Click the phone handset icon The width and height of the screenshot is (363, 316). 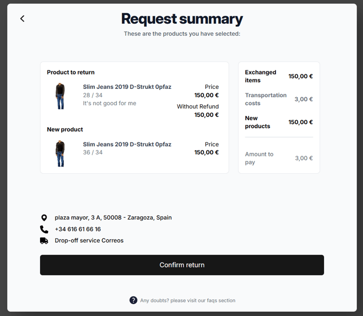click(x=44, y=229)
